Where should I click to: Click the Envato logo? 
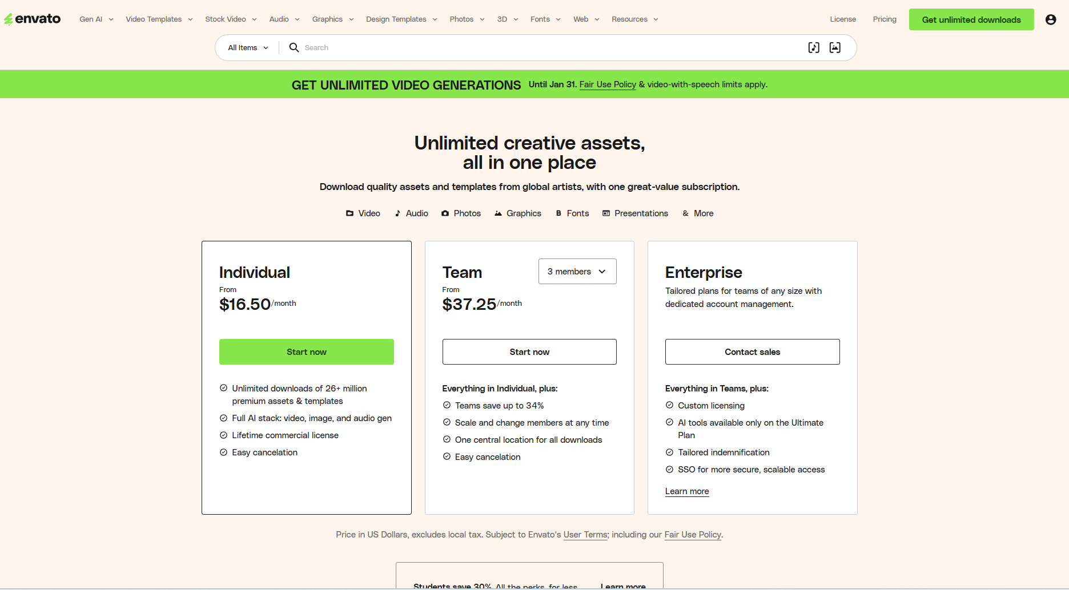[x=33, y=18]
